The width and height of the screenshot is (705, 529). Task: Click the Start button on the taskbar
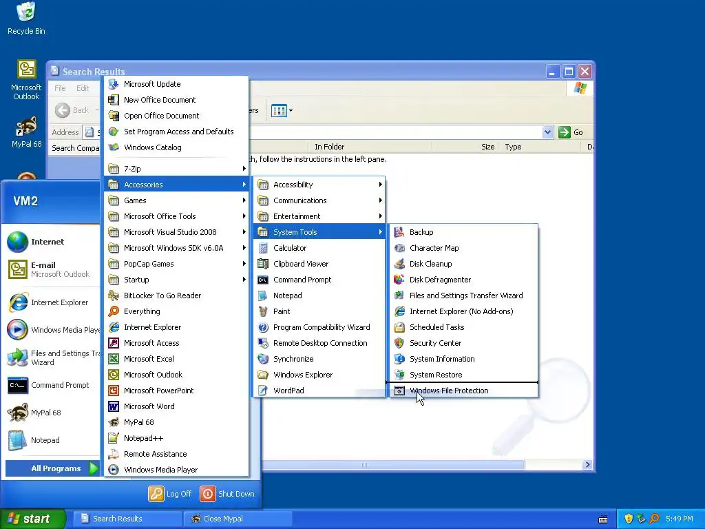click(33, 519)
